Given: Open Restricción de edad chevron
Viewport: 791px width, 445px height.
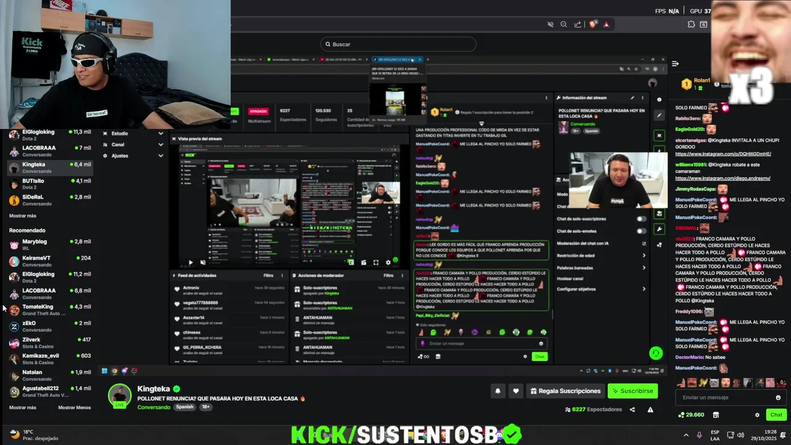Looking at the screenshot, I should [x=643, y=255].
